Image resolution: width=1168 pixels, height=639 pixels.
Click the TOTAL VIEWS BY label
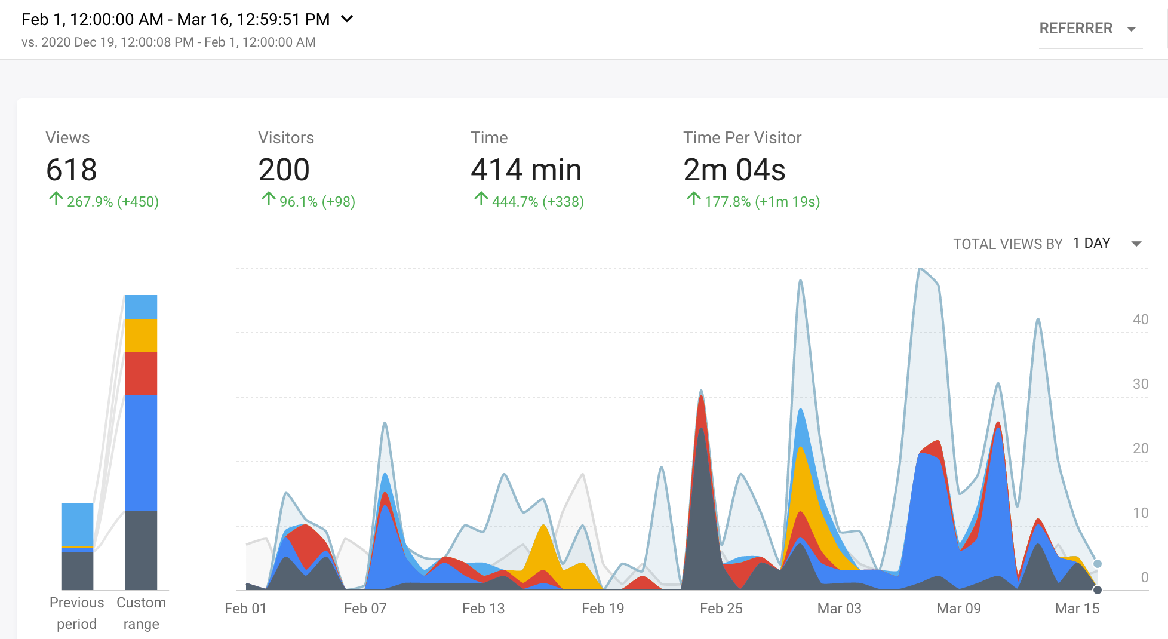coord(1008,244)
